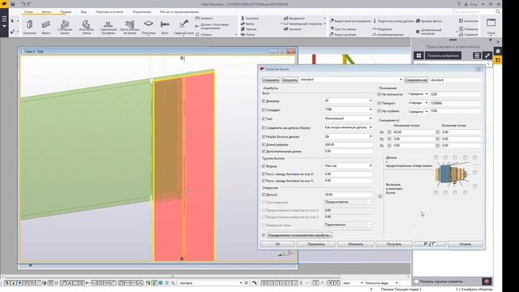519x292 pixels.
Task: Click the Длина разреза input field
Action: click(x=348, y=144)
